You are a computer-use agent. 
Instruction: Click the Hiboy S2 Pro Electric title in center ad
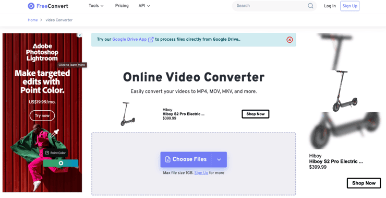tap(184, 114)
